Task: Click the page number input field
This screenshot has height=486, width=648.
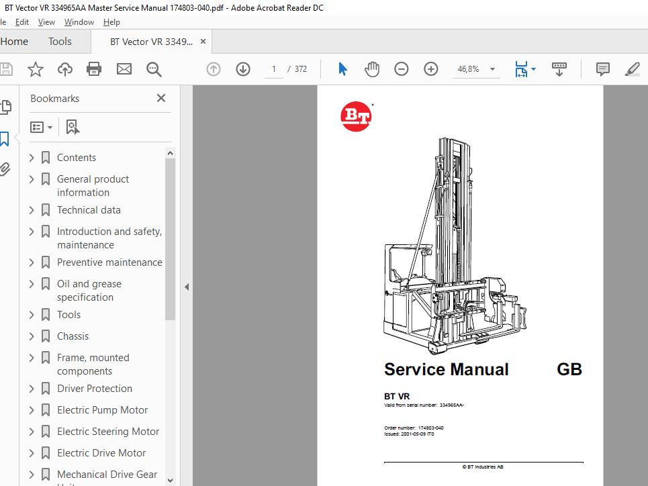Action: (x=273, y=68)
